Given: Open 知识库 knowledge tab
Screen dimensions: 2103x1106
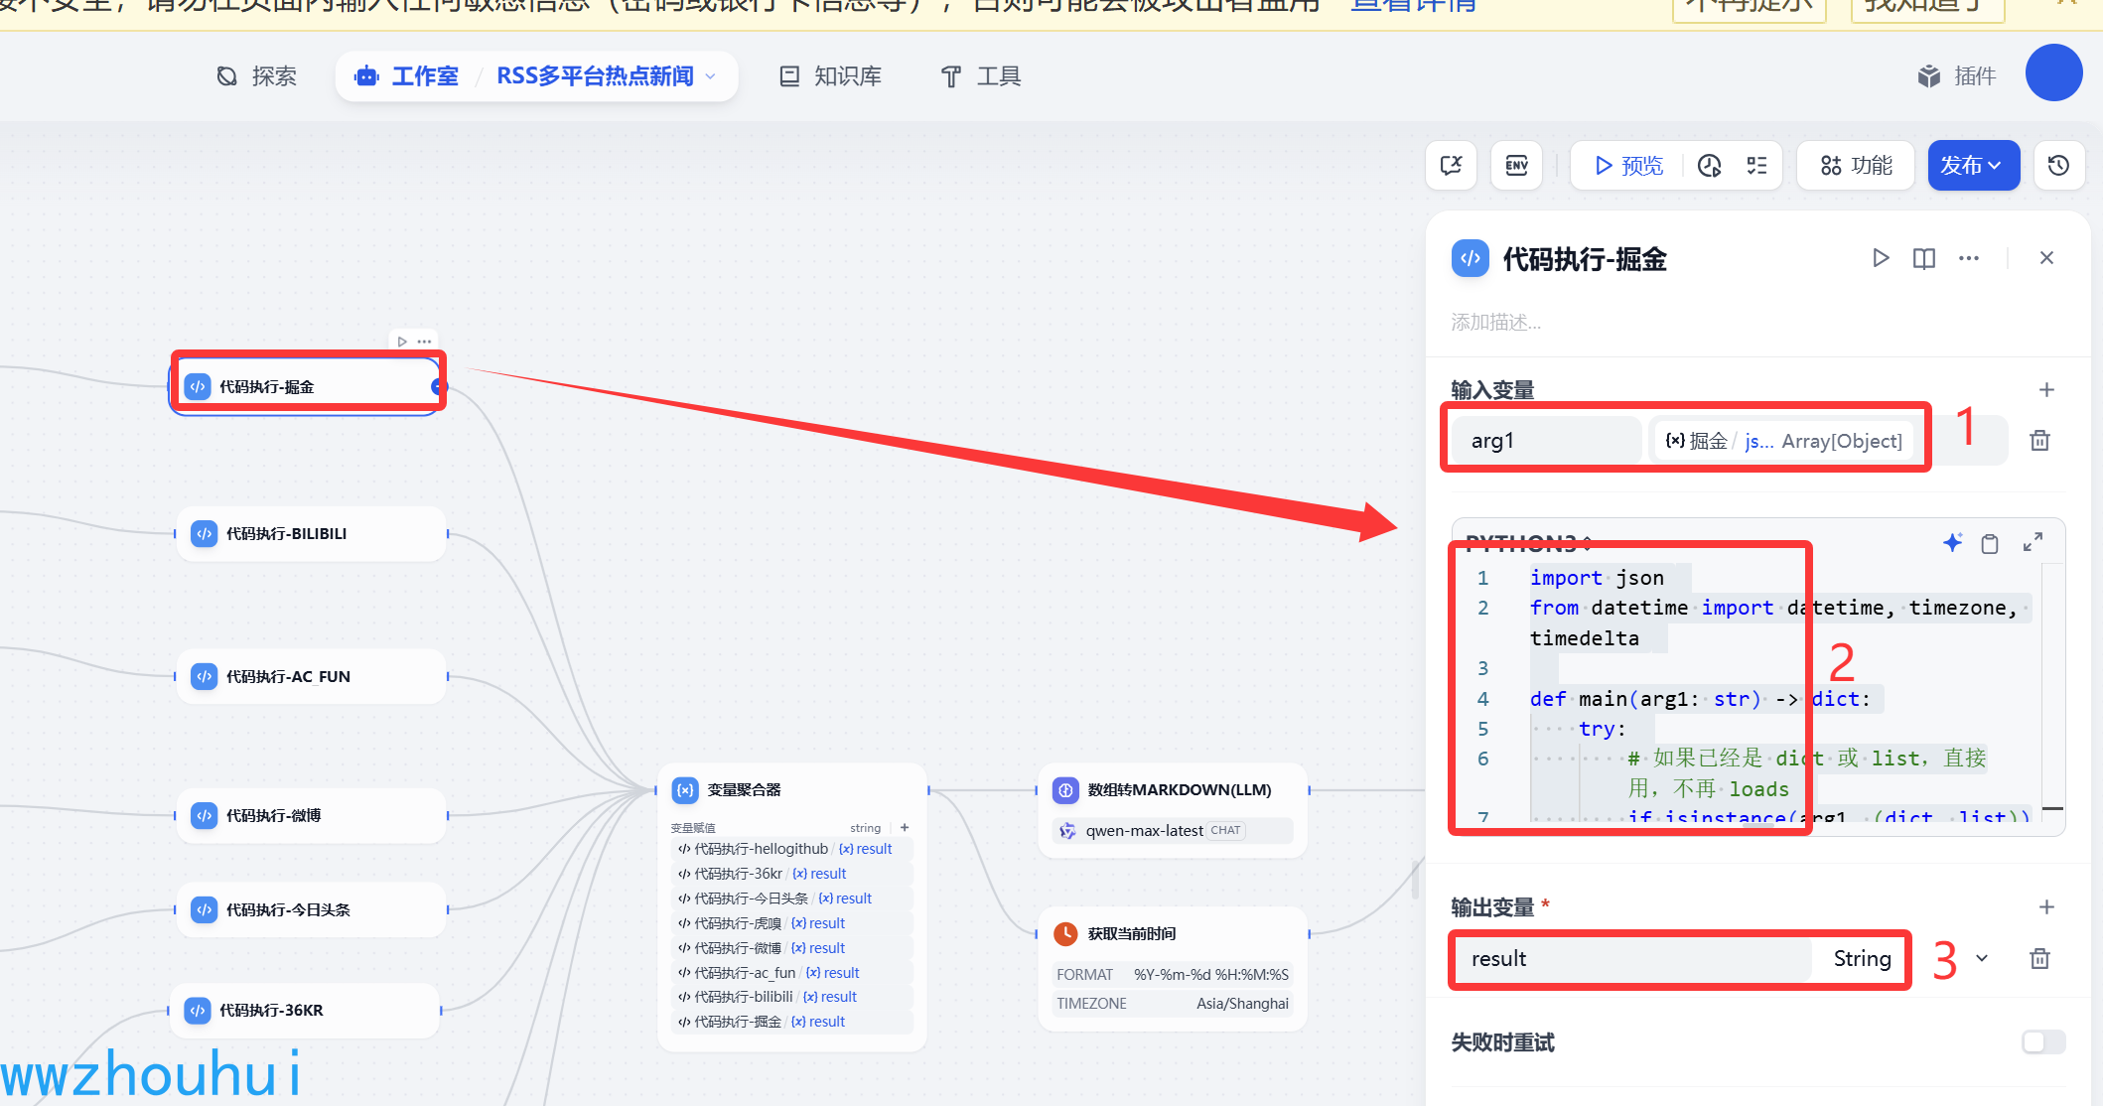Looking at the screenshot, I should (x=830, y=76).
